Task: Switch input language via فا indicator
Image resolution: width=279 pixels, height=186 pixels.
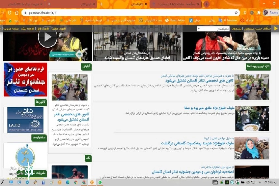Action: pos(259,182)
